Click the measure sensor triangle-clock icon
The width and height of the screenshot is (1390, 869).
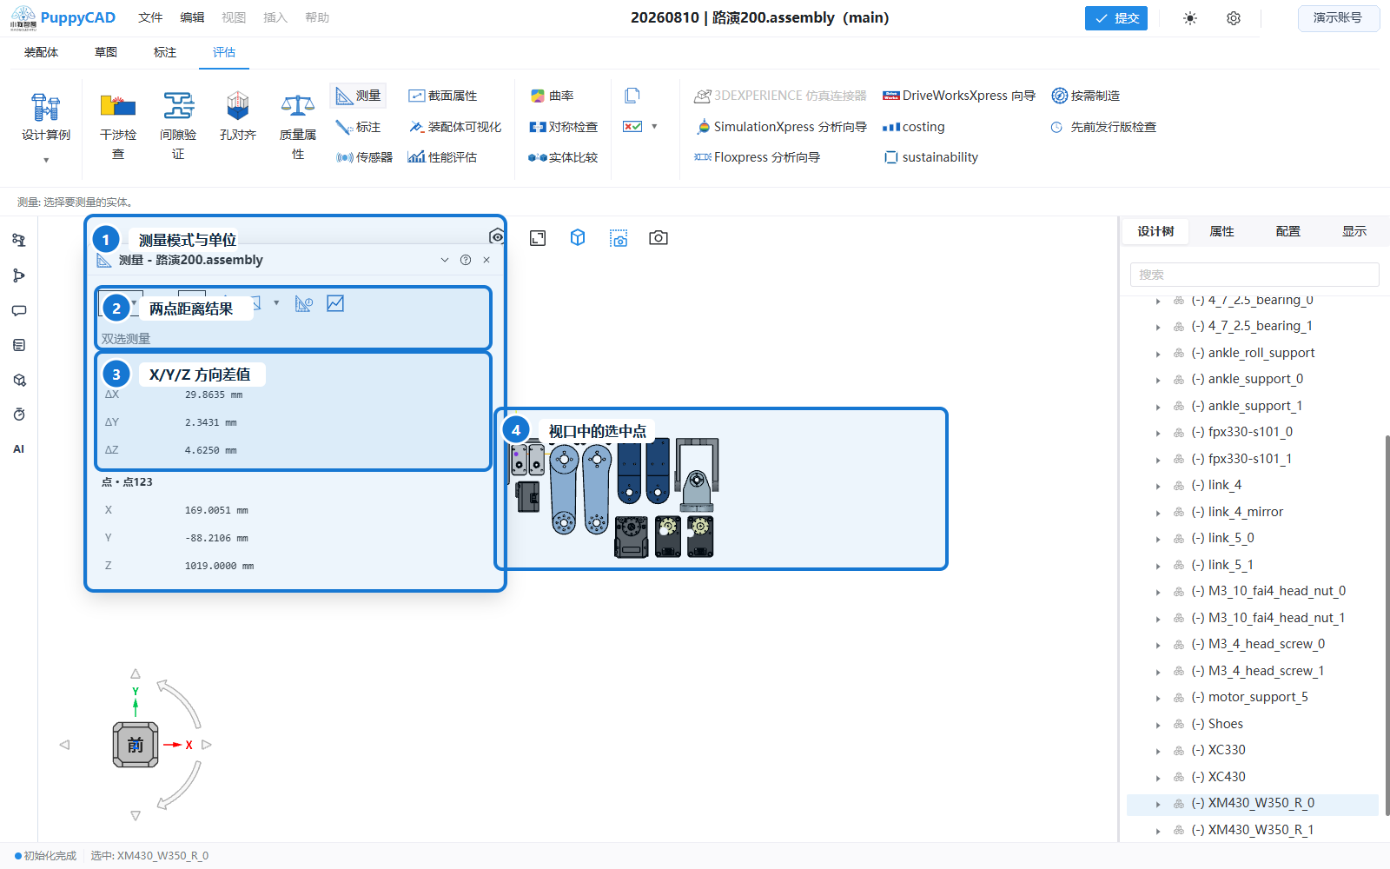[303, 303]
